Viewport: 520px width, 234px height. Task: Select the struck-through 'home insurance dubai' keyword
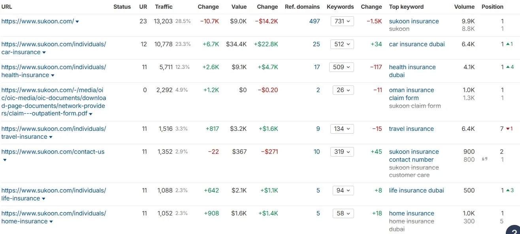click(411, 225)
